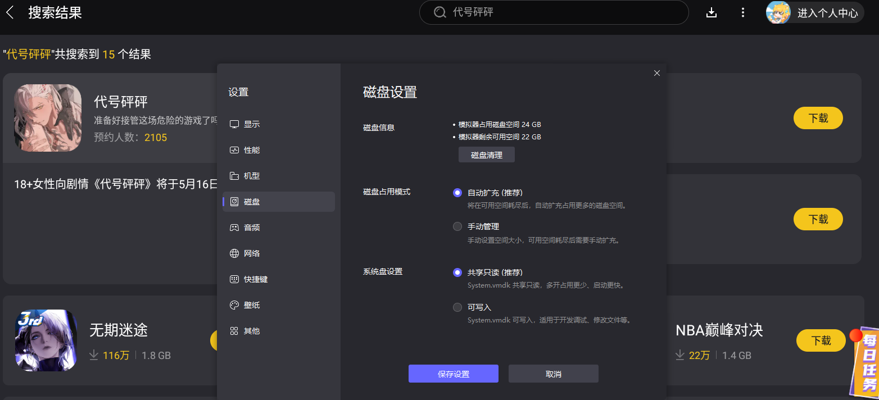
Task: Click 保存设置 to save settings
Action: 454,374
